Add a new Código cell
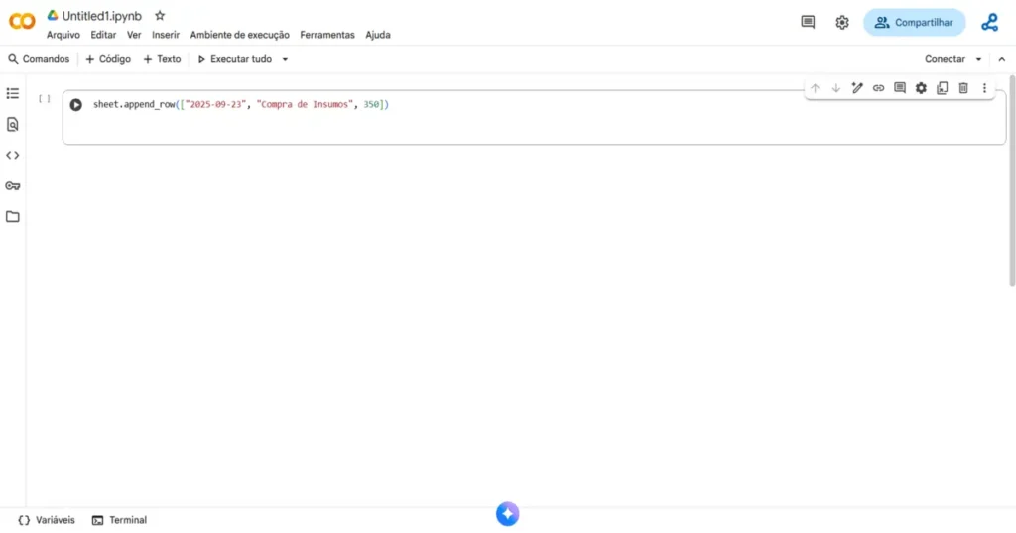The height and width of the screenshot is (533, 1016). click(x=108, y=59)
